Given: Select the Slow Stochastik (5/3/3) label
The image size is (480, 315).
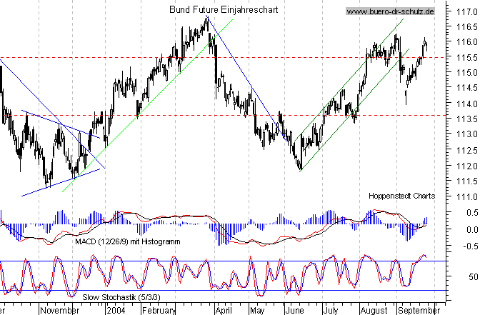Looking at the screenshot, I should pos(111,296).
